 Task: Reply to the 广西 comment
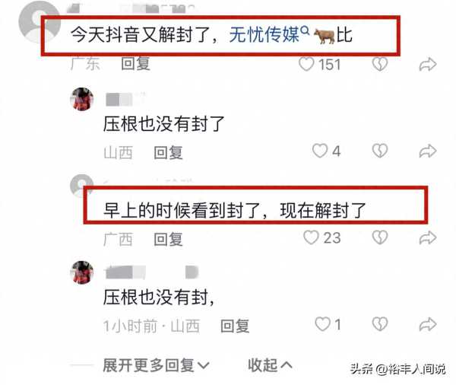[168, 239]
